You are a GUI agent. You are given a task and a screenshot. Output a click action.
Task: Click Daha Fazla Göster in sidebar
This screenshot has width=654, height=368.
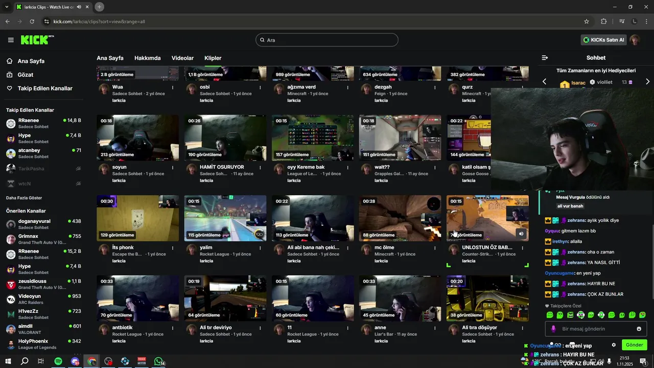click(x=24, y=198)
